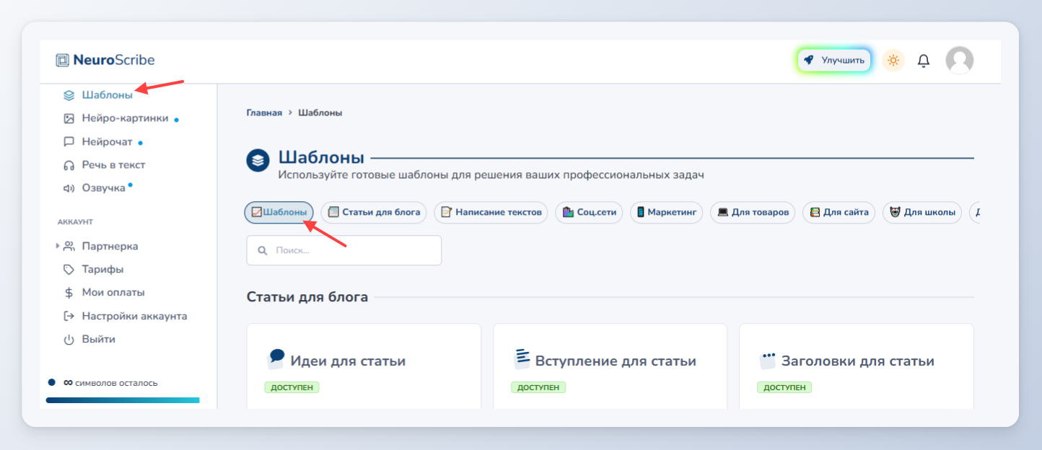Click the icon on Заголовки для статьи

tap(768, 360)
